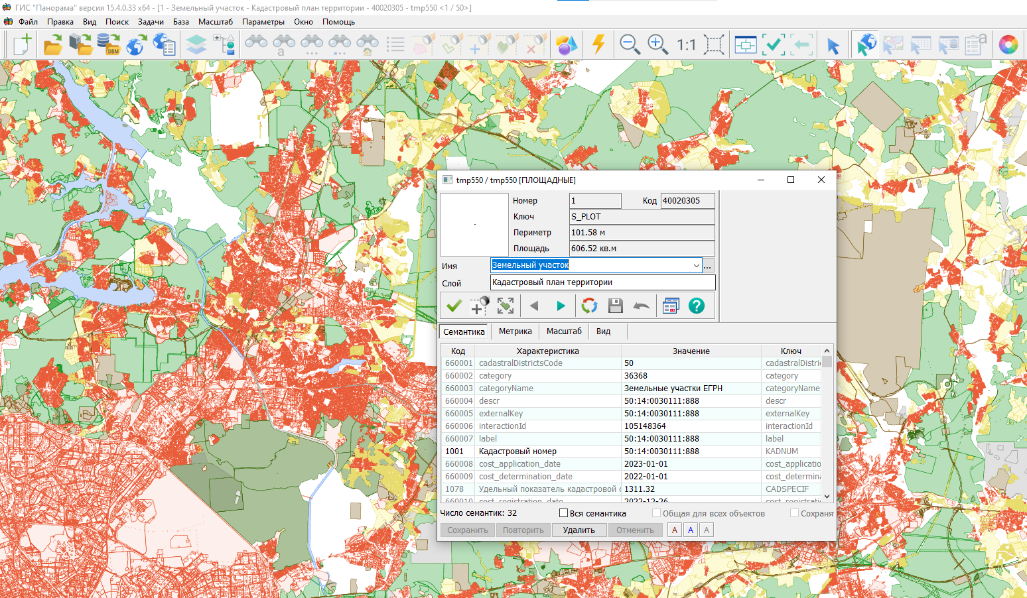Open object report windows icon
This screenshot has height=598, width=1027.
tap(671, 306)
